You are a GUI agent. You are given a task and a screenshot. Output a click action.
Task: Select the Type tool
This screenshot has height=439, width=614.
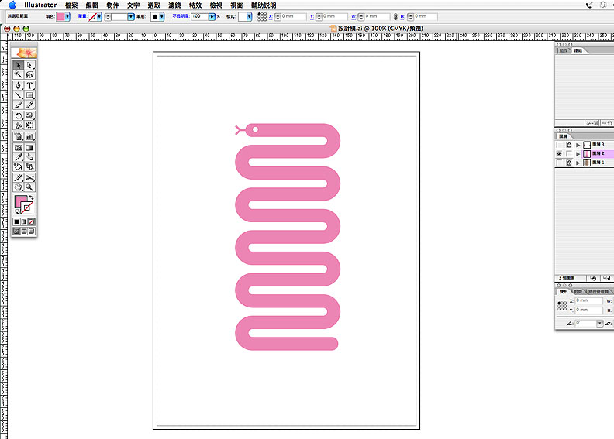29,85
